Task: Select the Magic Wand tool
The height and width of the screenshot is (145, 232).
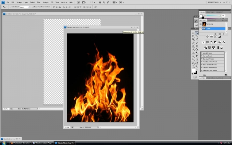Action: point(197,36)
